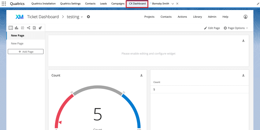Click the large 5 value in gauge

coord(98,114)
